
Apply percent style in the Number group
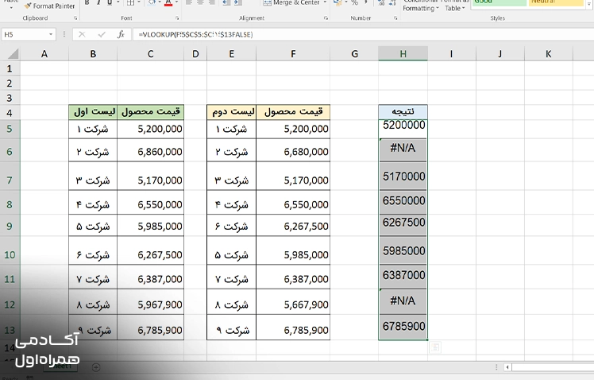click(355, 2)
